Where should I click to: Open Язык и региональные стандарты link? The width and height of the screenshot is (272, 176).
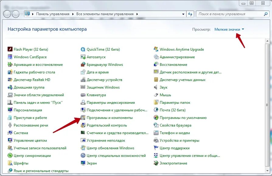tap(41, 171)
